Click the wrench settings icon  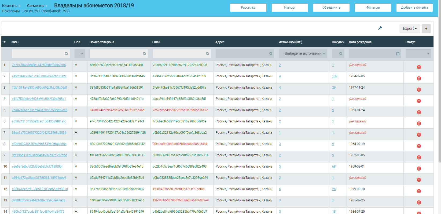coord(380,28)
